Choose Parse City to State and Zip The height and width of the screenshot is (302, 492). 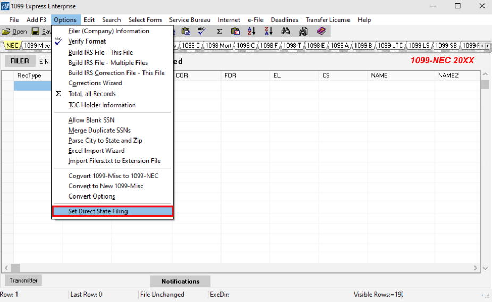pyautogui.click(x=112, y=141)
